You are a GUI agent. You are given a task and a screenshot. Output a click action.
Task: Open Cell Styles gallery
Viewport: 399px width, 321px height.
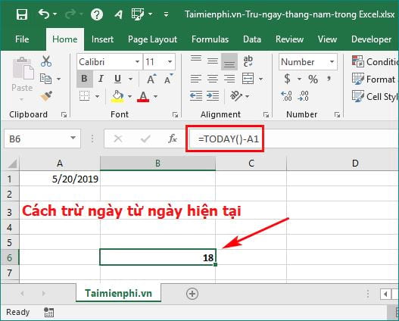[375, 96]
